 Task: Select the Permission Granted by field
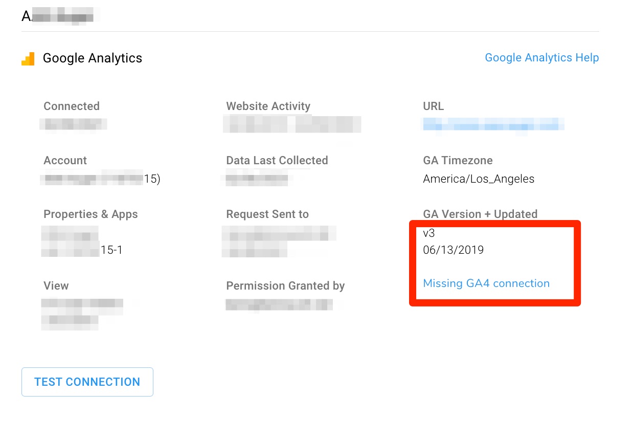point(279,304)
